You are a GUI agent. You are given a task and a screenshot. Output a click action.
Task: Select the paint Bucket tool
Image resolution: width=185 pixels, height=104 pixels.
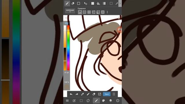(98, 3)
